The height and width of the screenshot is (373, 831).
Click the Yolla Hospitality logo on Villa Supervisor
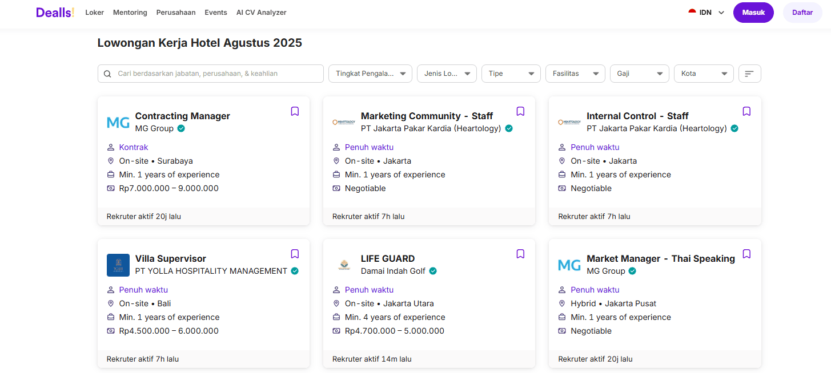pos(118,265)
